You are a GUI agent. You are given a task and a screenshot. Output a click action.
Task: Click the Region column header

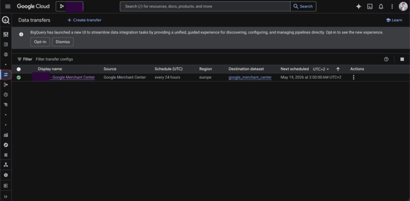click(205, 69)
